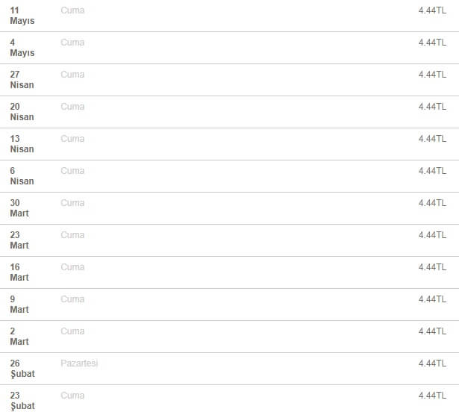459x412 pixels.
Task: Click the 23 Mart date label
Action: click(x=19, y=240)
